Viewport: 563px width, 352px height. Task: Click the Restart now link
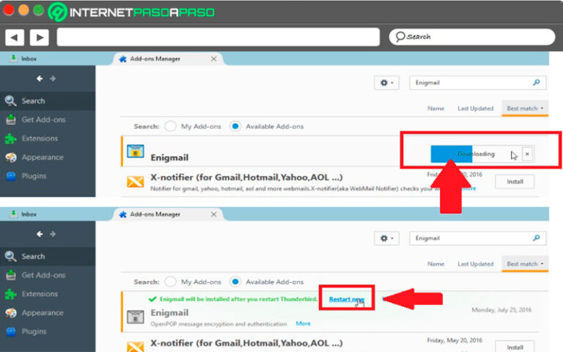tap(347, 299)
